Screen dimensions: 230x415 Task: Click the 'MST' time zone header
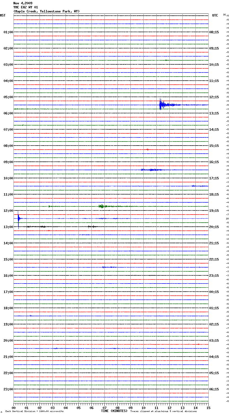(3, 15)
